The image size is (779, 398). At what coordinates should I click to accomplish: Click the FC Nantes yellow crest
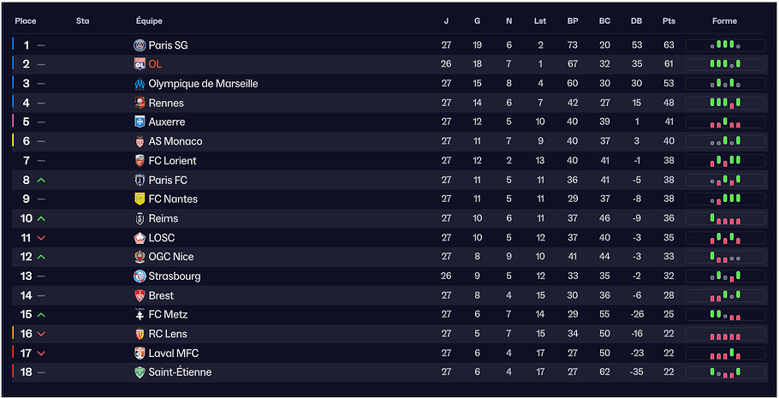click(x=140, y=199)
